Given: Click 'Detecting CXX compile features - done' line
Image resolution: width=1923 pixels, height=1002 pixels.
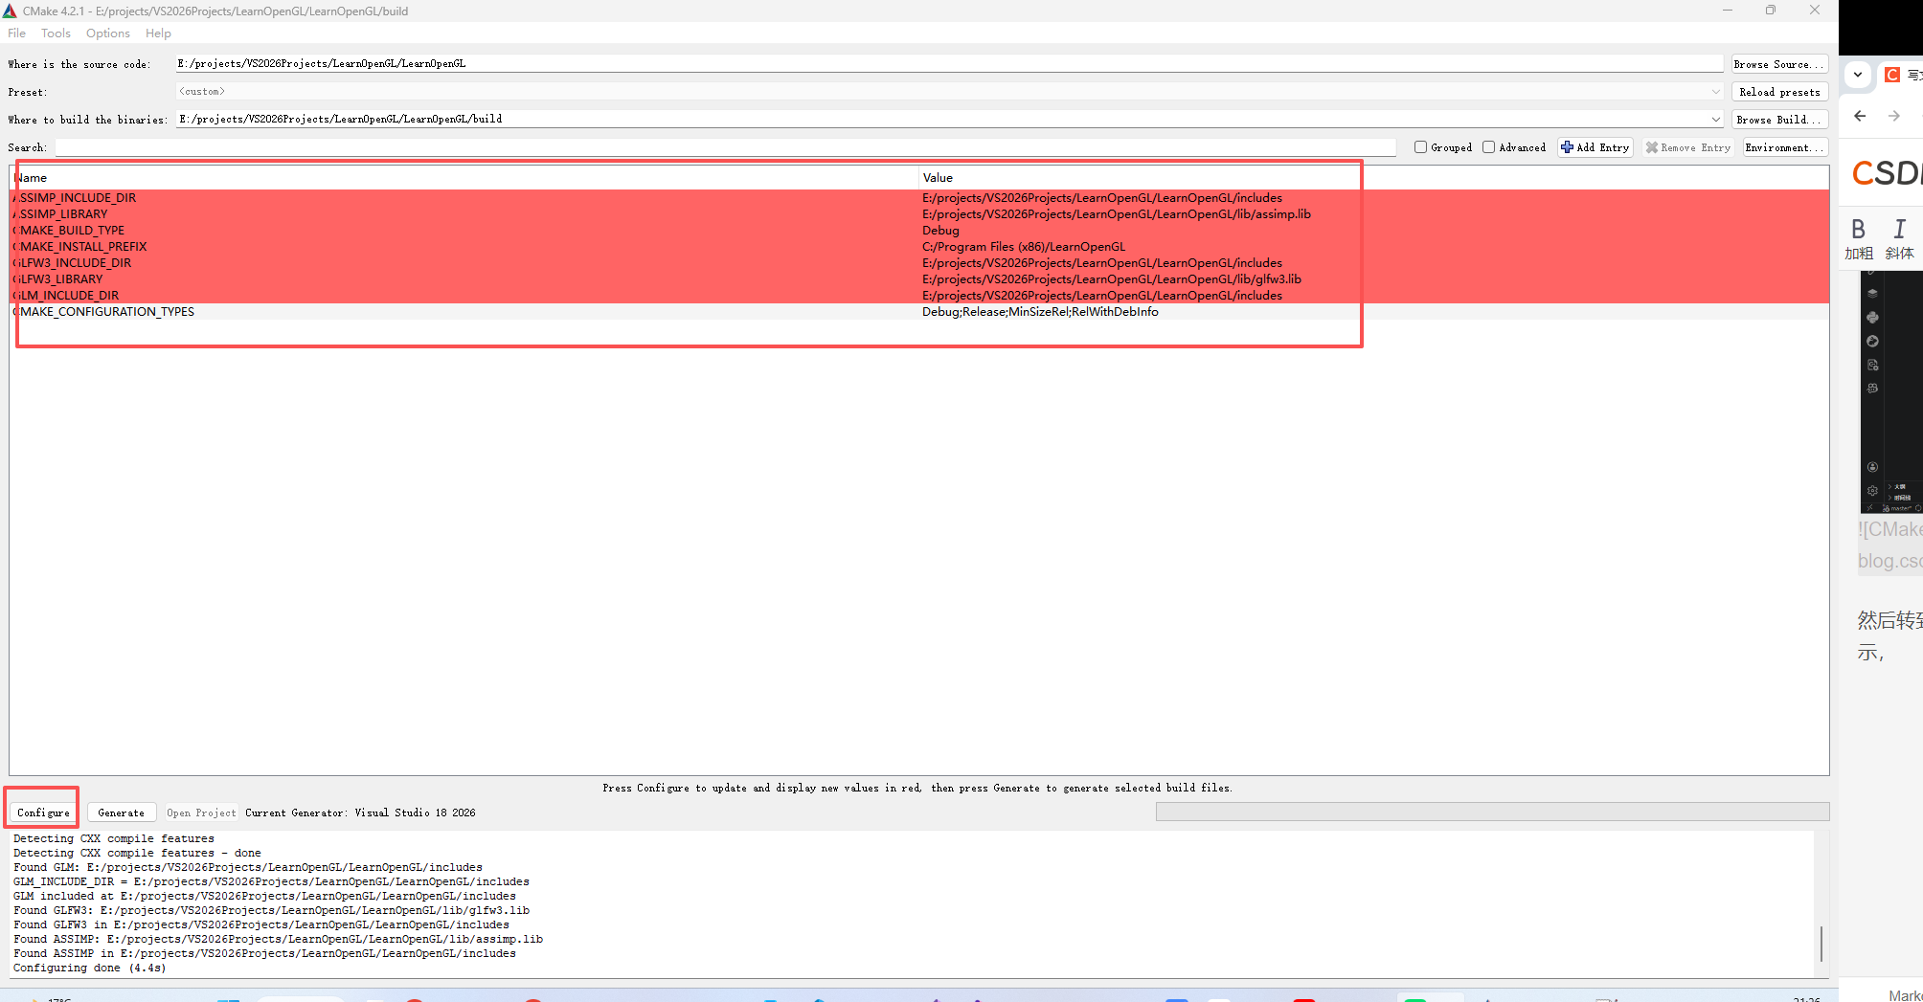Looking at the screenshot, I should point(137,853).
